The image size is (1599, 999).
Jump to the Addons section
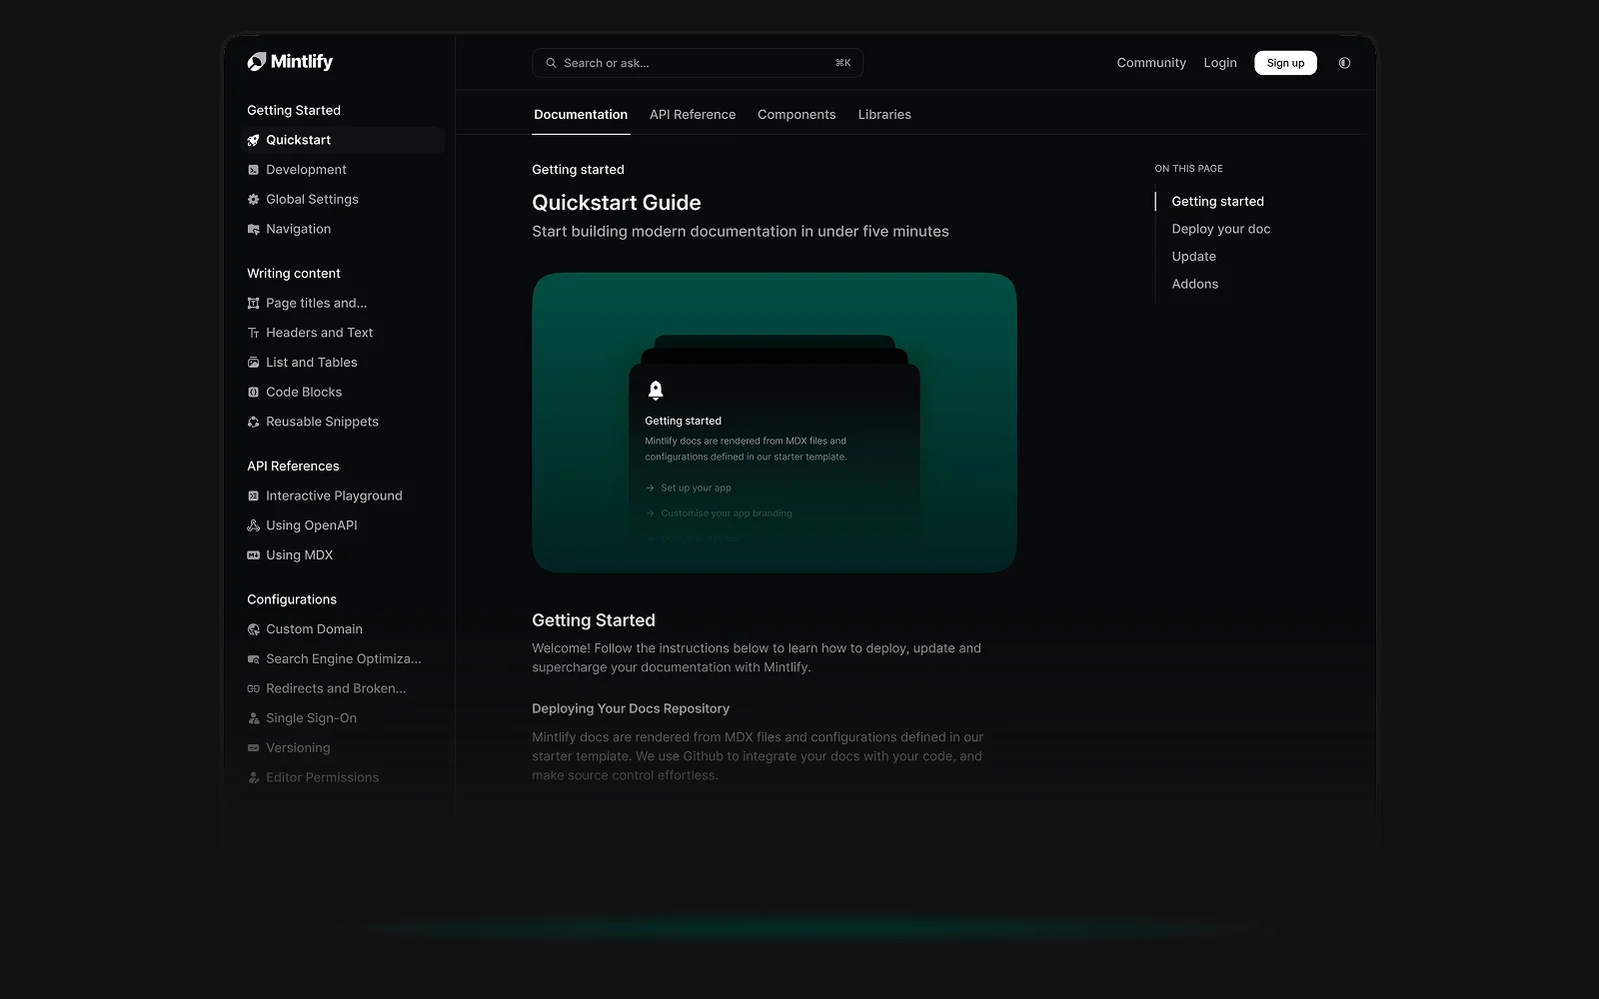coord(1194,285)
